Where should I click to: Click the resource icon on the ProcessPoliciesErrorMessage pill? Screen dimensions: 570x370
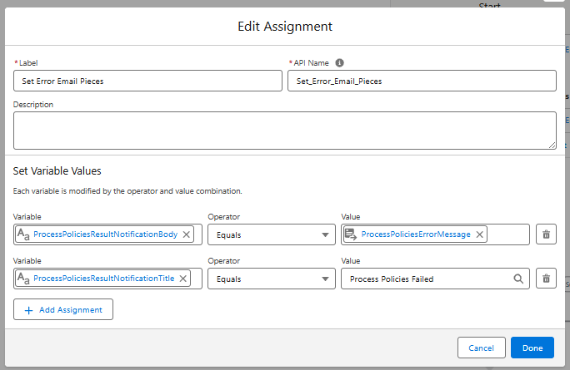pyautogui.click(x=351, y=234)
